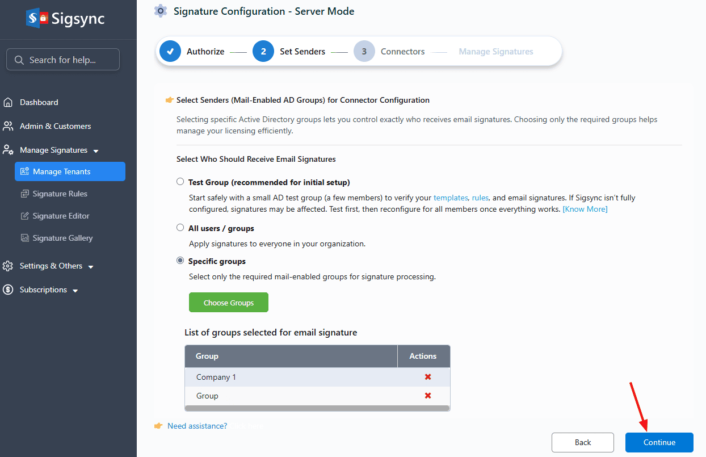Image resolution: width=706 pixels, height=457 pixels.
Task: Select the Specific groups radio button
Action: 180,261
